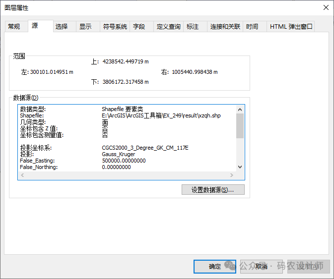This screenshot has height=279, width=334.
Task: Open the 定义查询 tab
Action: click(x=168, y=27)
